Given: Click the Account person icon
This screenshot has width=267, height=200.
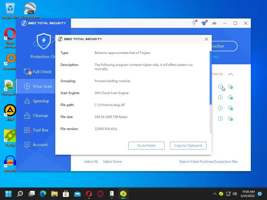Looking at the screenshot, I should click(27, 145).
